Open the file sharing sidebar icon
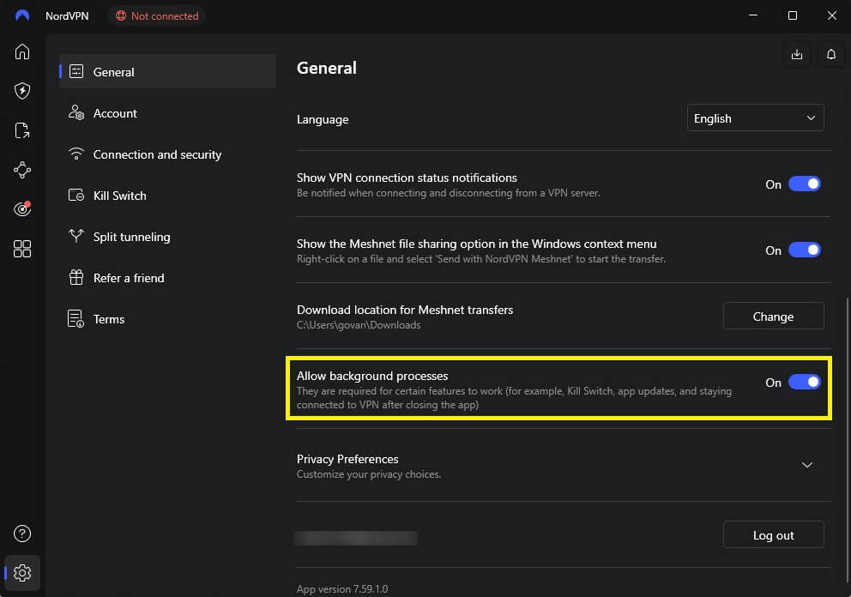The image size is (851, 597). point(22,130)
